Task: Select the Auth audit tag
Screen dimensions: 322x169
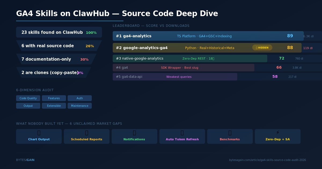Action: (80, 98)
